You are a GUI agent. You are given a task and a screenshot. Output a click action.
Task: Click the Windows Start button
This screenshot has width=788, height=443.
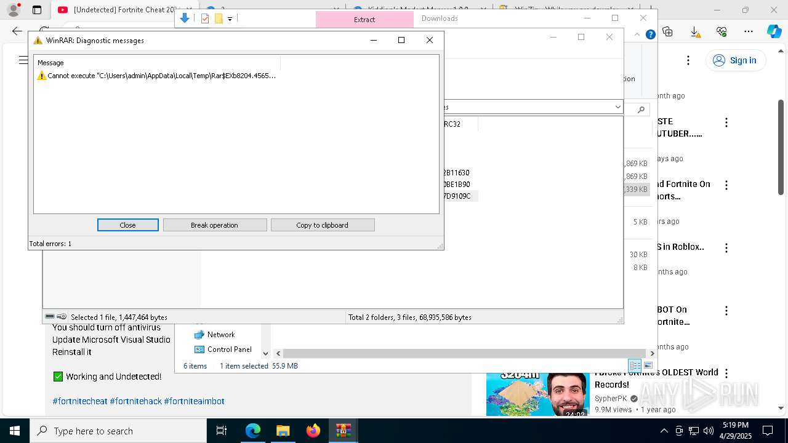click(15, 431)
